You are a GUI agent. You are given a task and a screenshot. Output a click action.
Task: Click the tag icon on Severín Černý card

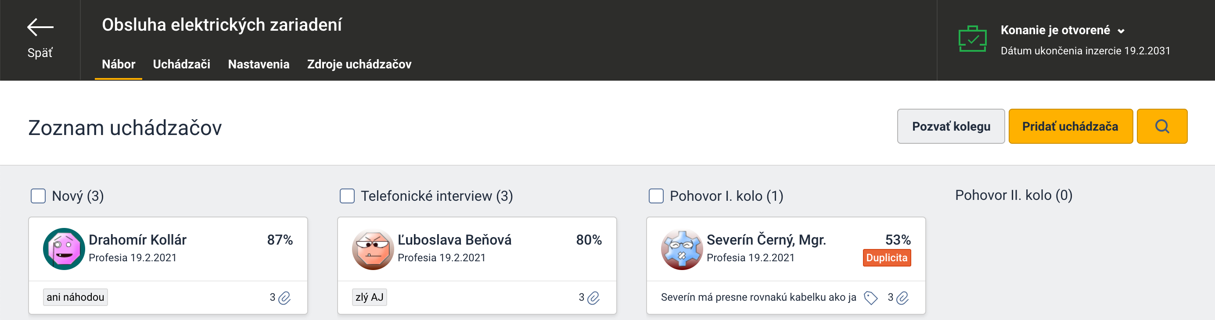tap(871, 298)
